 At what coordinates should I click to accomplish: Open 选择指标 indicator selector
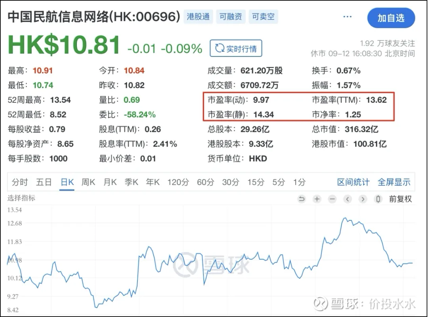point(21,198)
